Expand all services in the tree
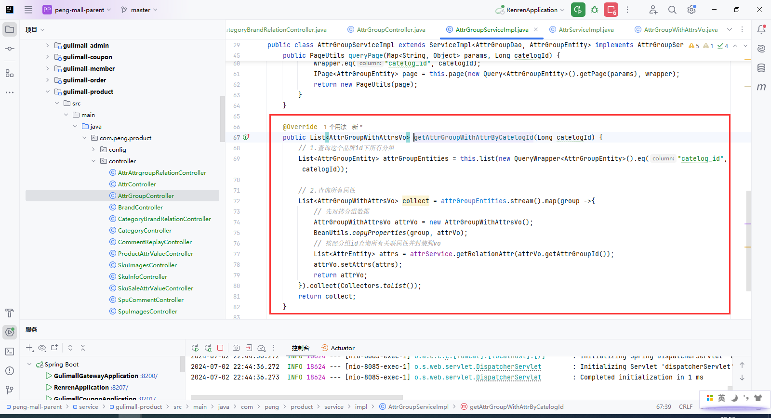This screenshot has width=771, height=418. 70,348
